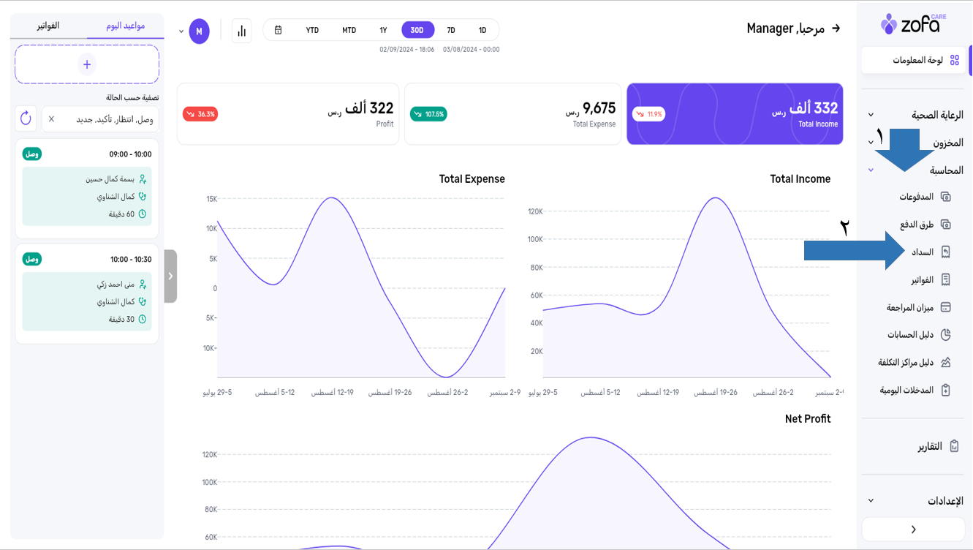
Task: Switch to the 1Y time range
Action: click(x=383, y=30)
